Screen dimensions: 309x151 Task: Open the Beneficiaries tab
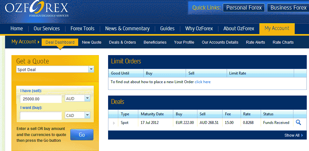pos(155,42)
